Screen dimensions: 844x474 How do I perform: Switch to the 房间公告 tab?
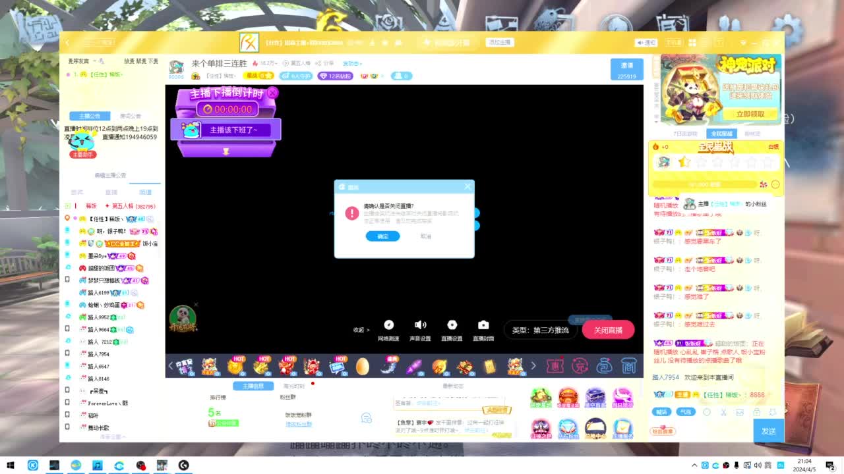(x=131, y=116)
